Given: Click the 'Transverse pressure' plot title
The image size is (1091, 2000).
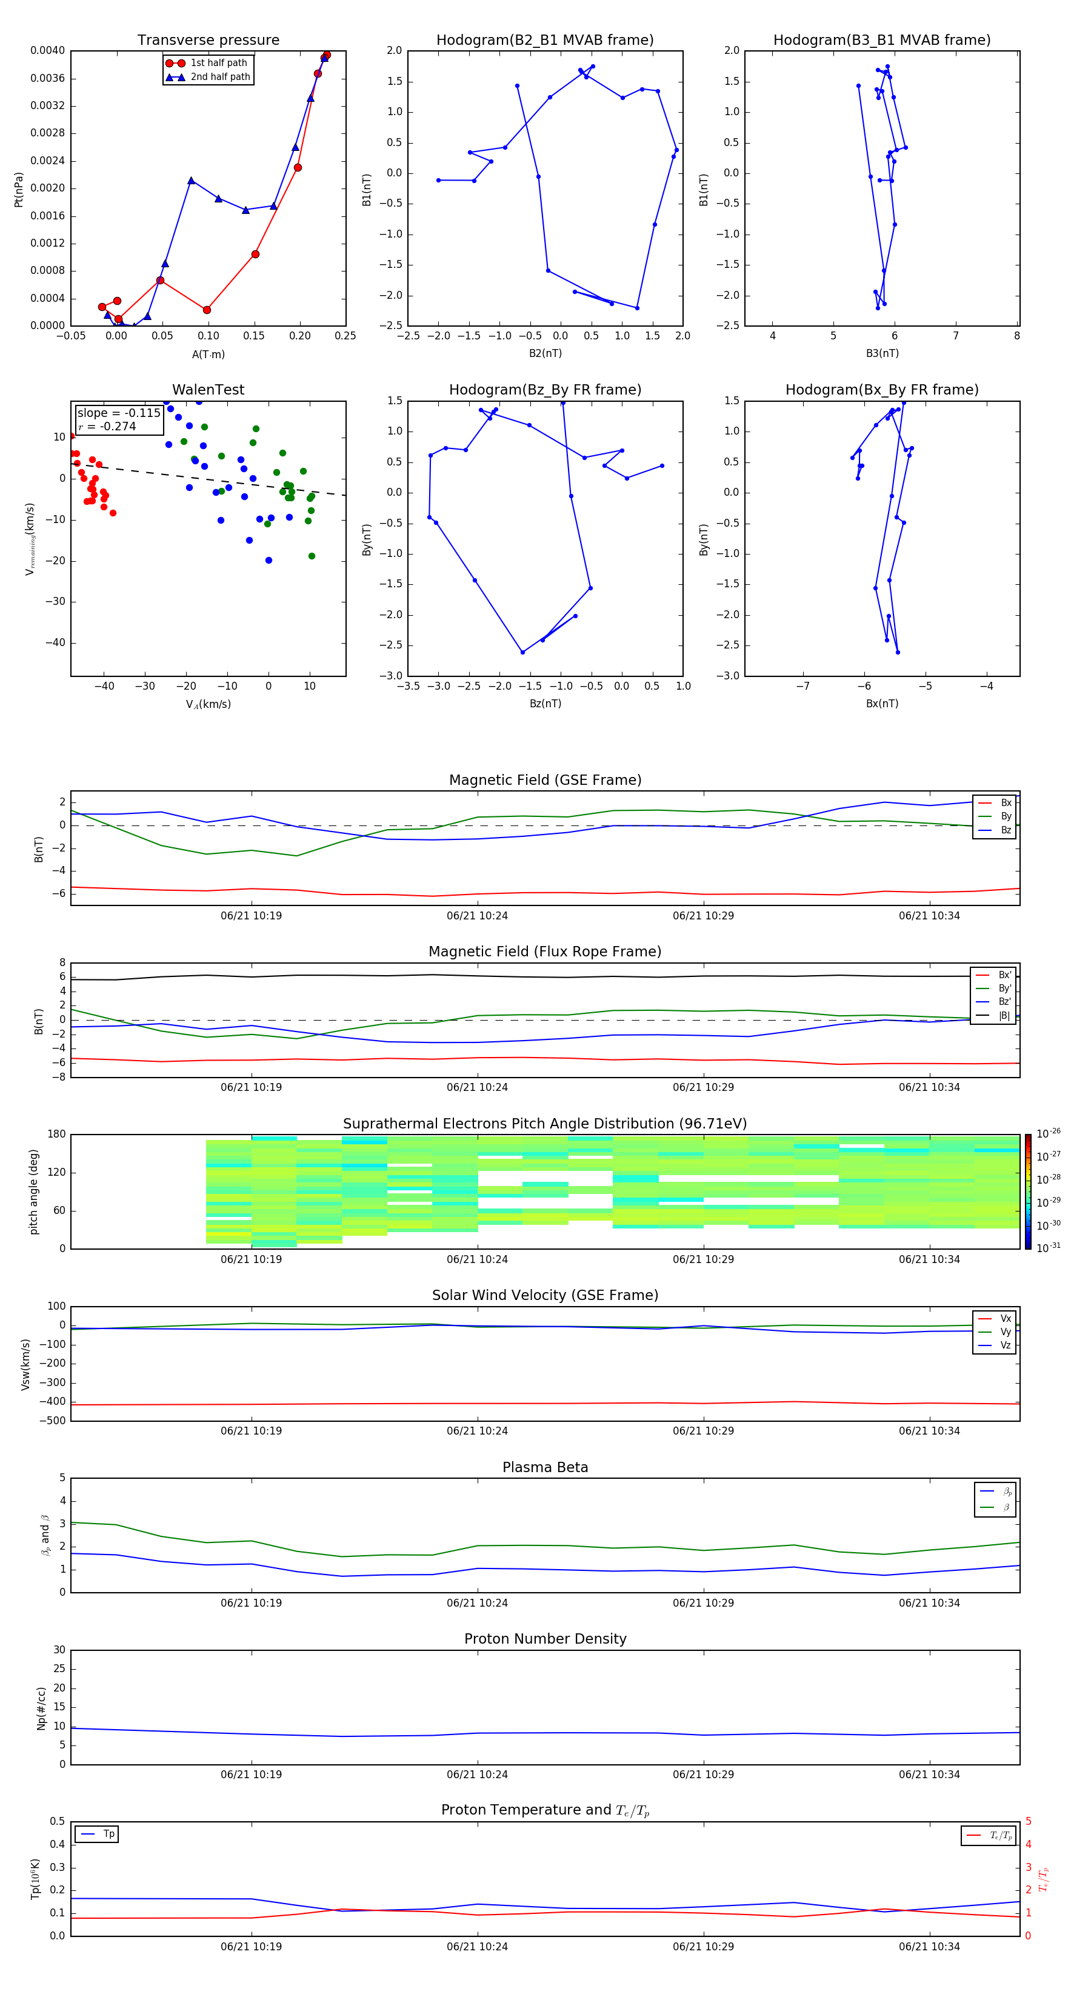Looking at the screenshot, I should point(208,39).
